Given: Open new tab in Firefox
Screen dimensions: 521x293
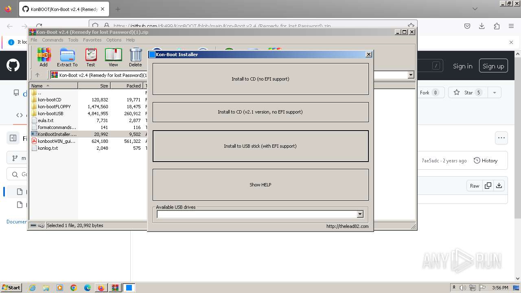Looking at the screenshot, I should pyautogui.click(x=118, y=9).
